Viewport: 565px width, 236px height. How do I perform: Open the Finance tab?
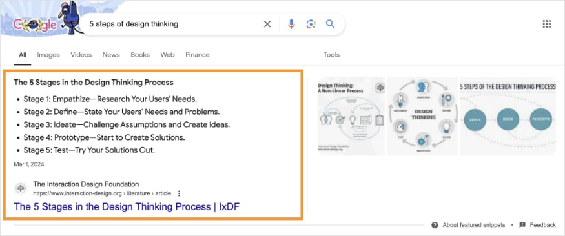[x=198, y=55]
